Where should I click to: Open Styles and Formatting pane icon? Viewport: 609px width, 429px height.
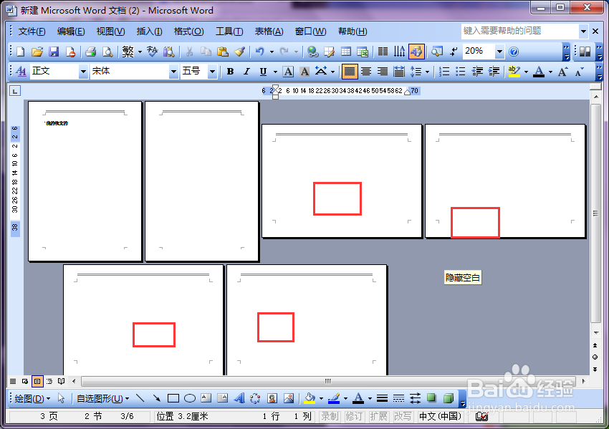[21, 72]
